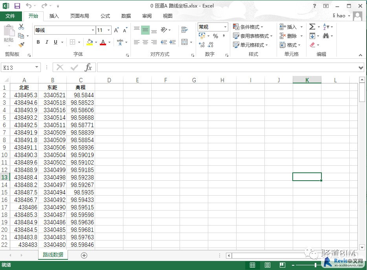Open the 文件 menu button

coord(11,16)
